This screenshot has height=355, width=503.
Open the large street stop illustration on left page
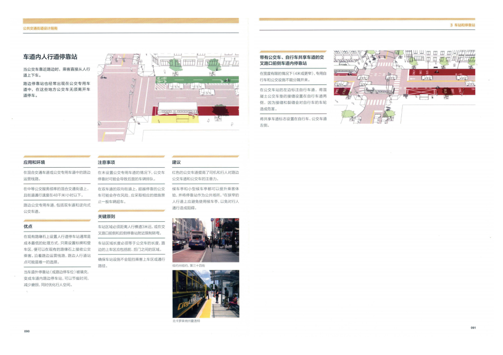(x=168, y=97)
